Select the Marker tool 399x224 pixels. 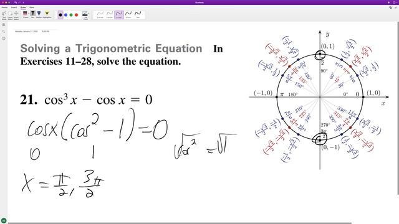coord(39,14)
